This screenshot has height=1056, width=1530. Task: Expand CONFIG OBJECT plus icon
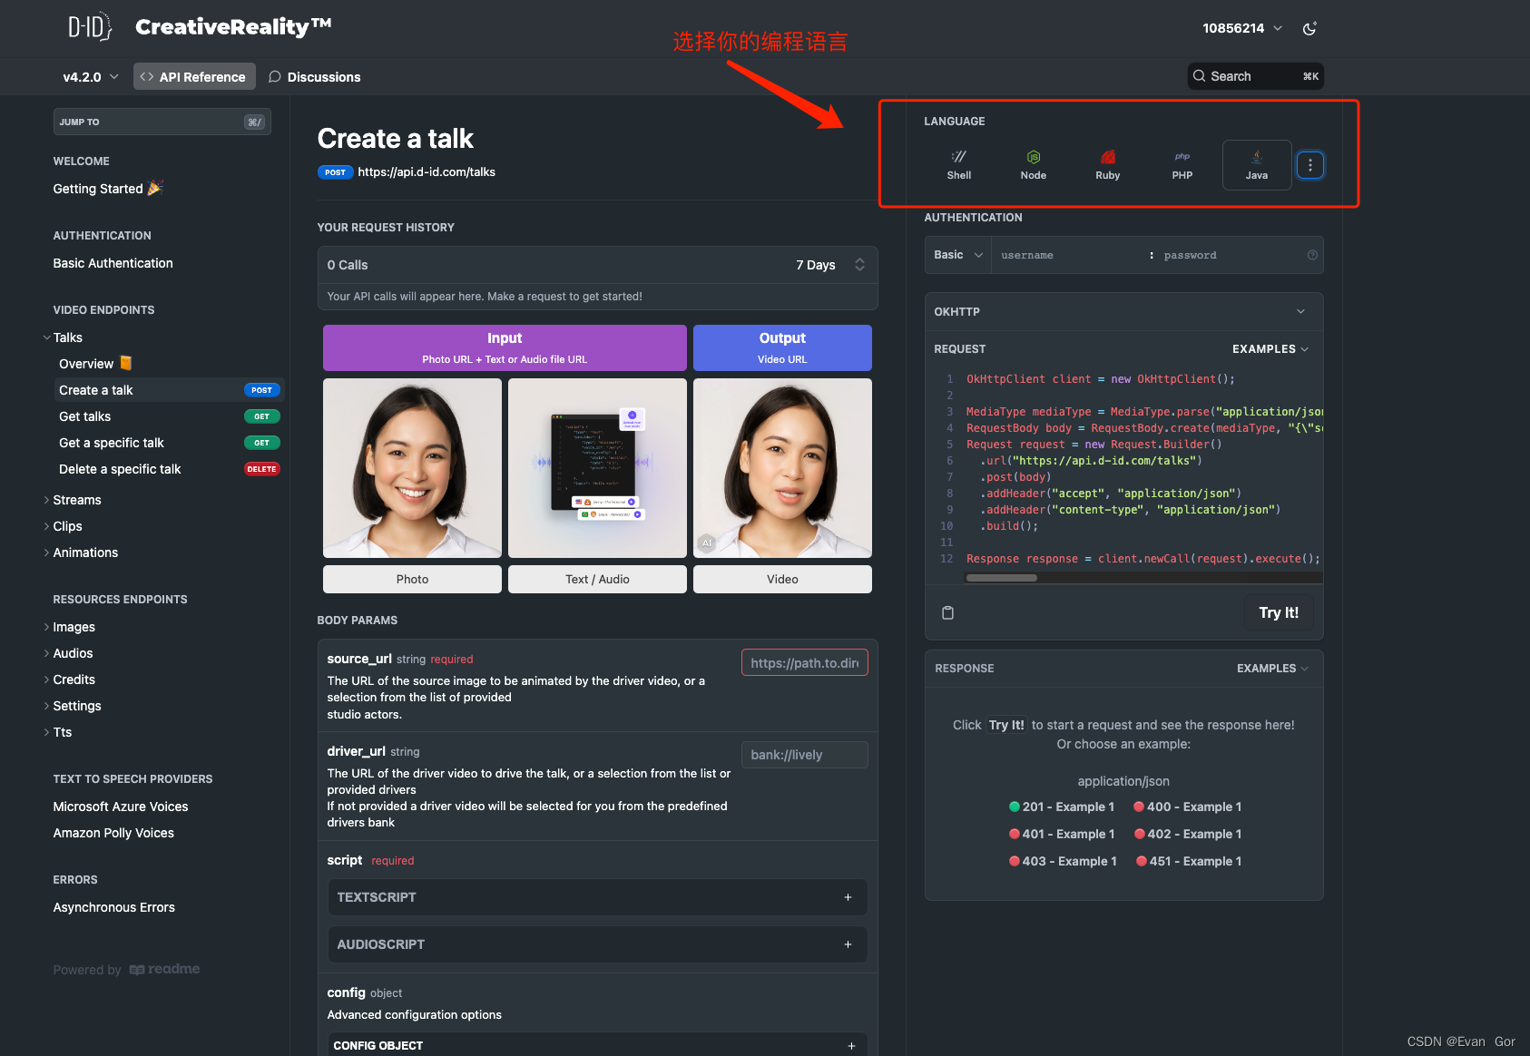(x=851, y=1046)
